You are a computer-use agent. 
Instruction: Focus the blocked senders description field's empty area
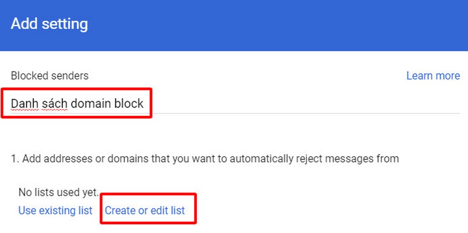(302, 103)
